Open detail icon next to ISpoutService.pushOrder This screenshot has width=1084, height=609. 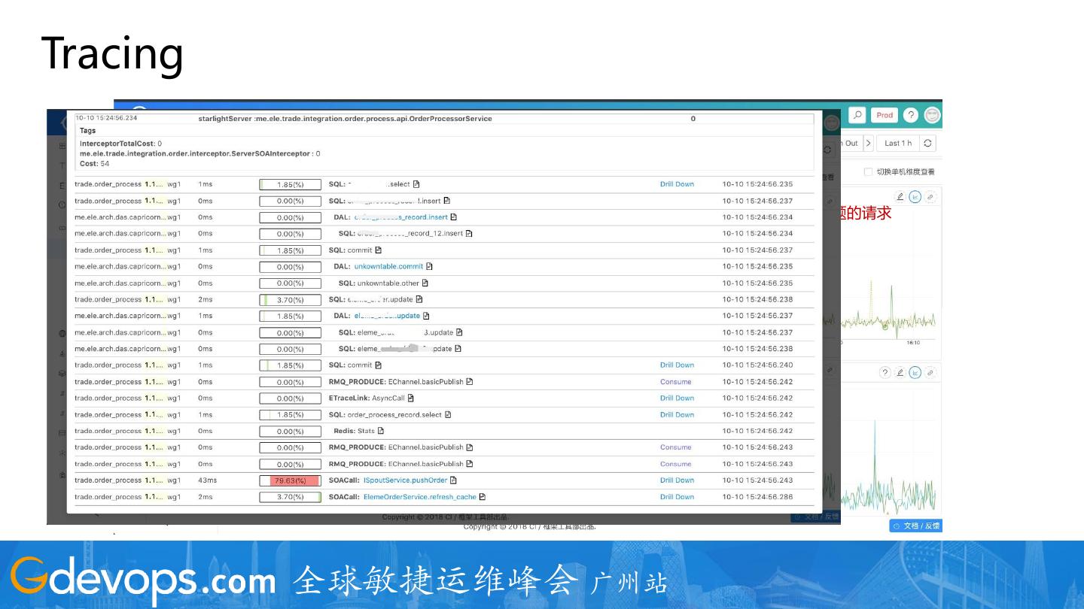pyautogui.click(x=453, y=480)
